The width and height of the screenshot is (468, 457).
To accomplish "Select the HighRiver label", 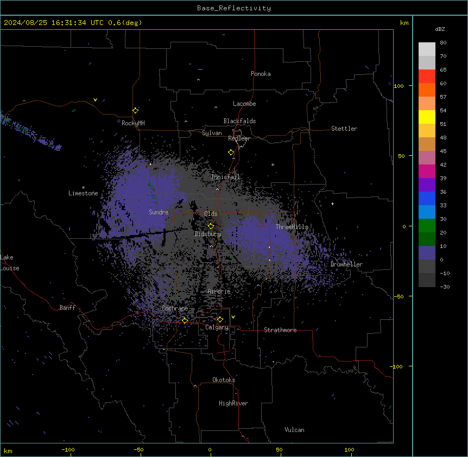I will click(x=233, y=403).
